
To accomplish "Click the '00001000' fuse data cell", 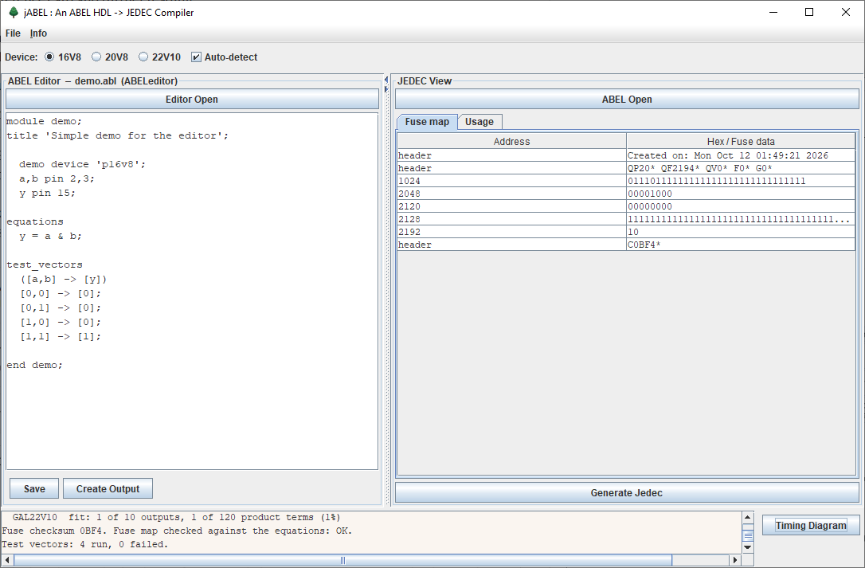I will (741, 194).
